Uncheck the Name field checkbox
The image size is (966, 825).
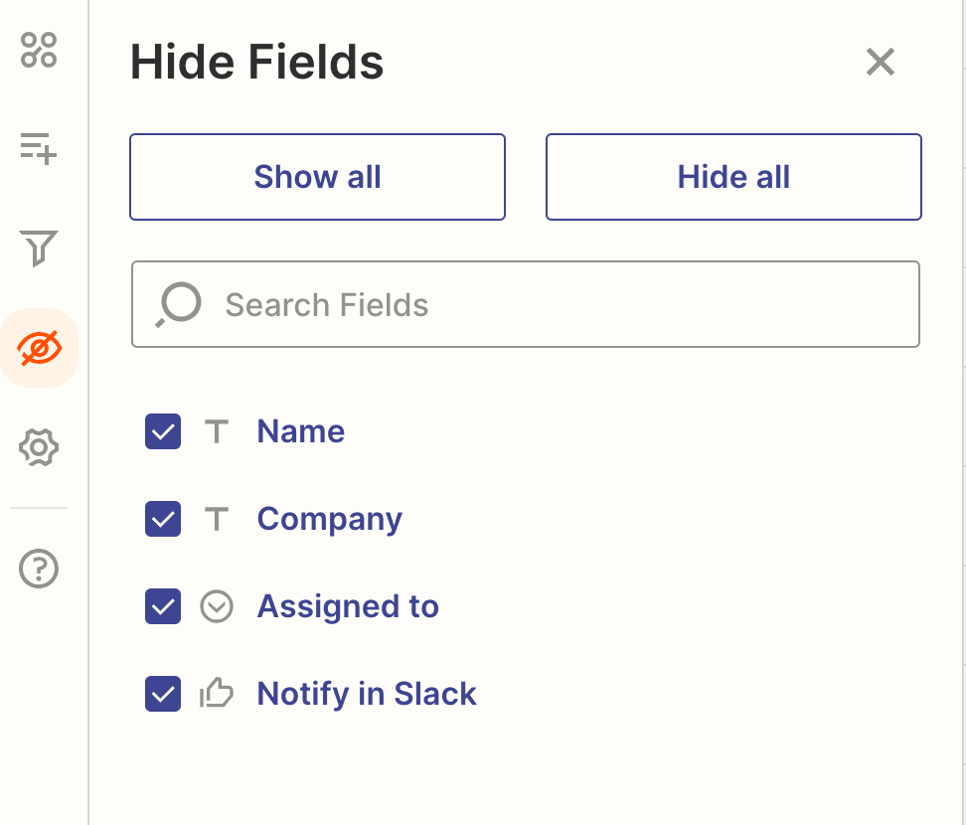tap(163, 431)
